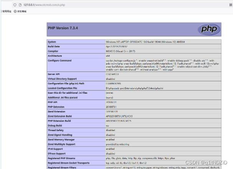The height and width of the screenshot is (169, 233).
Task: Click the 'Build Date' row label
Action: pos(54,46)
